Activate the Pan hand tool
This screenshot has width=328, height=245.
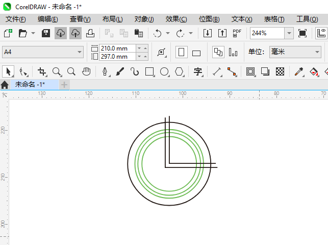pyautogui.click(x=87, y=71)
